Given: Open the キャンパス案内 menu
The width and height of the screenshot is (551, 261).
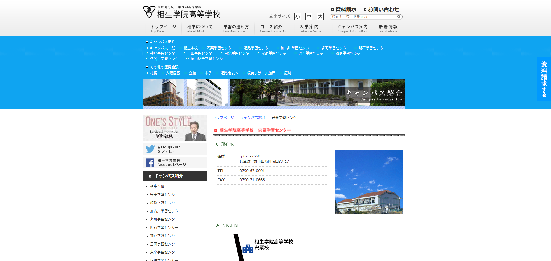Looking at the screenshot, I should pyautogui.click(x=352, y=29).
